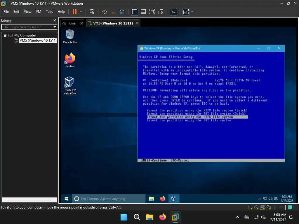This screenshot has width=299, height=224.
Task: Close the VM5 (Windows 10 1511) tab
Action: (137, 23)
